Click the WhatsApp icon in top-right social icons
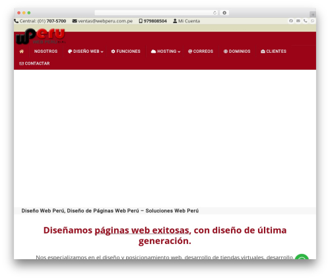 [312, 20]
